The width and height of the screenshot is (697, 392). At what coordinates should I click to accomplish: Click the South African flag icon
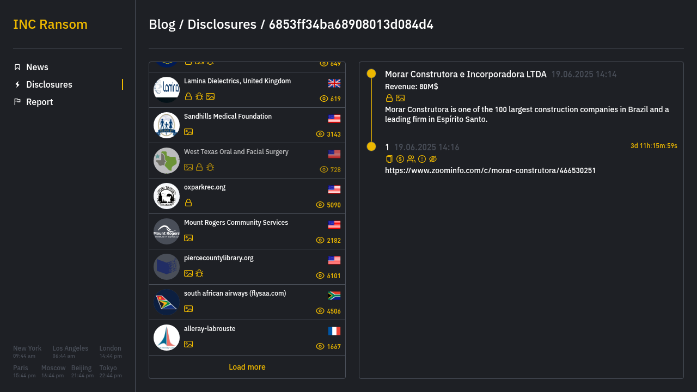pos(334,296)
